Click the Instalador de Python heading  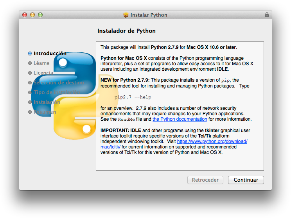[x=127, y=31]
